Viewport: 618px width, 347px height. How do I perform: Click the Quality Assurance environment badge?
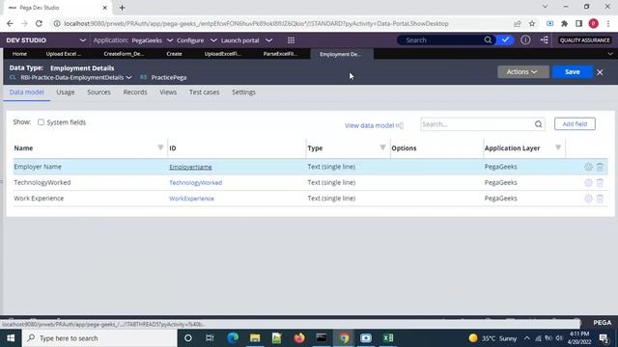(585, 40)
